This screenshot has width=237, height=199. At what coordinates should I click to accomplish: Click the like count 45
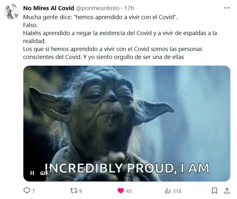[x=129, y=191]
